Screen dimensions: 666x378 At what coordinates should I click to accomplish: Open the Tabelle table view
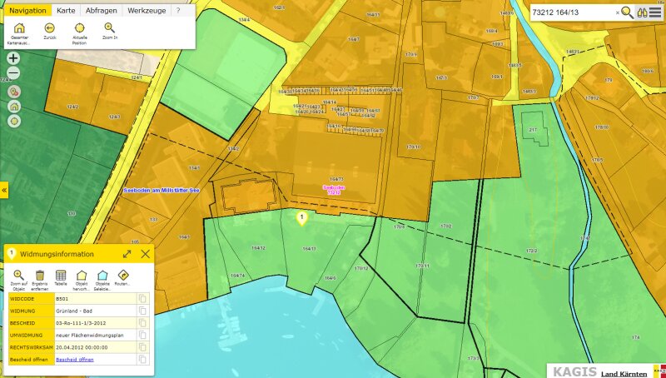61,275
